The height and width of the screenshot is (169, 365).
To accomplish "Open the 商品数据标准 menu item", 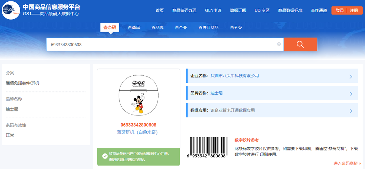I will coord(290,10).
